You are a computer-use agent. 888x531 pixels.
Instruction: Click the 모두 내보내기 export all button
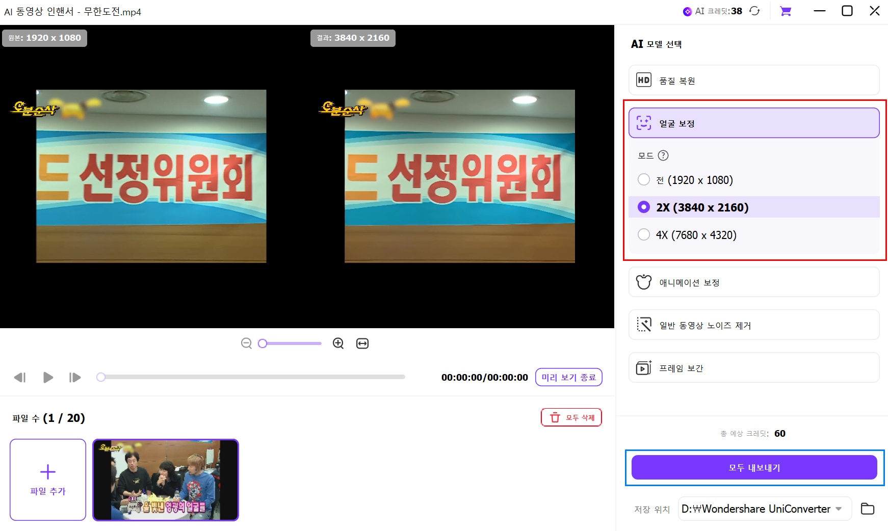click(754, 467)
